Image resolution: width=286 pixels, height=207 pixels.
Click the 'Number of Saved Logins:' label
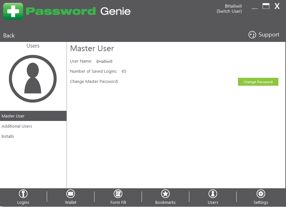[94, 71]
